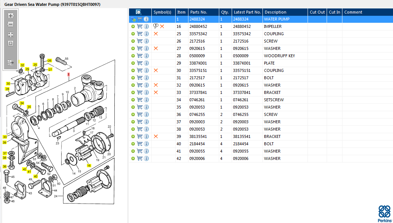The height and width of the screenshot is (223, 393).
Task: Open info for the WOODRUFF KEY row
Action: tap(146, 56)
